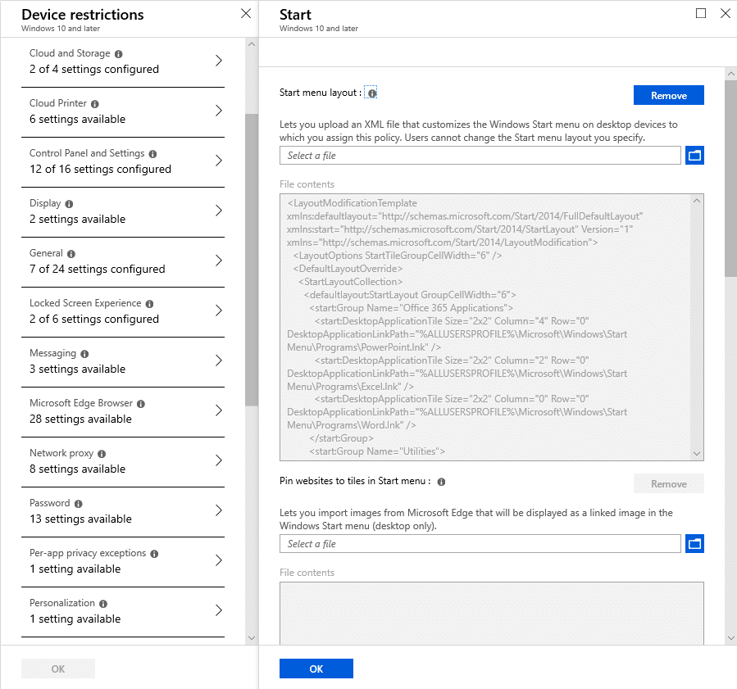Open the Messaging settings category
The image size is (737, 689).
pyautogui.click(x=123, y=361)
